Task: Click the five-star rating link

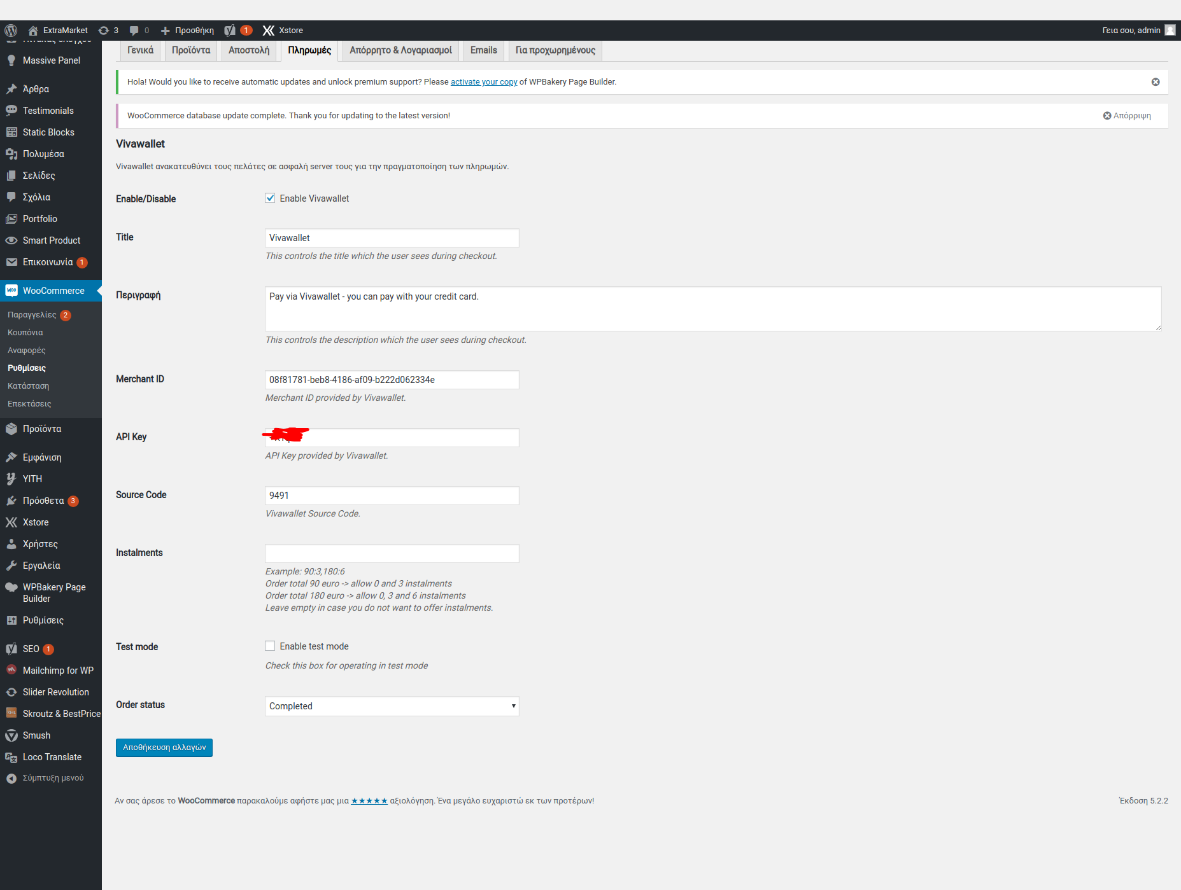Action: click(x=369, y=801)
